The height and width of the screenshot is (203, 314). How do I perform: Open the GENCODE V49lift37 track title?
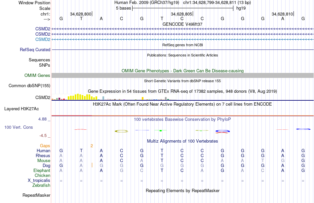point(182,24)
